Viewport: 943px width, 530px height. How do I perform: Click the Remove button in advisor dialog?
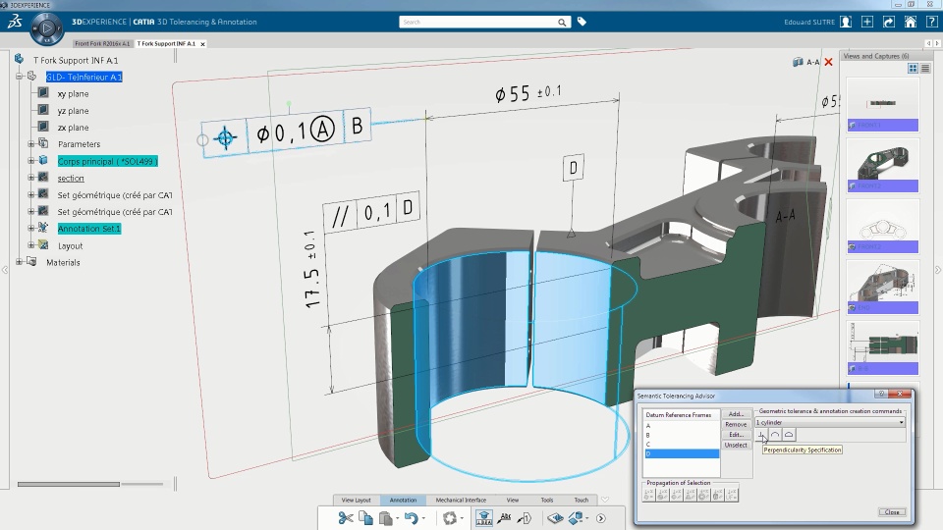click(736, 424)
